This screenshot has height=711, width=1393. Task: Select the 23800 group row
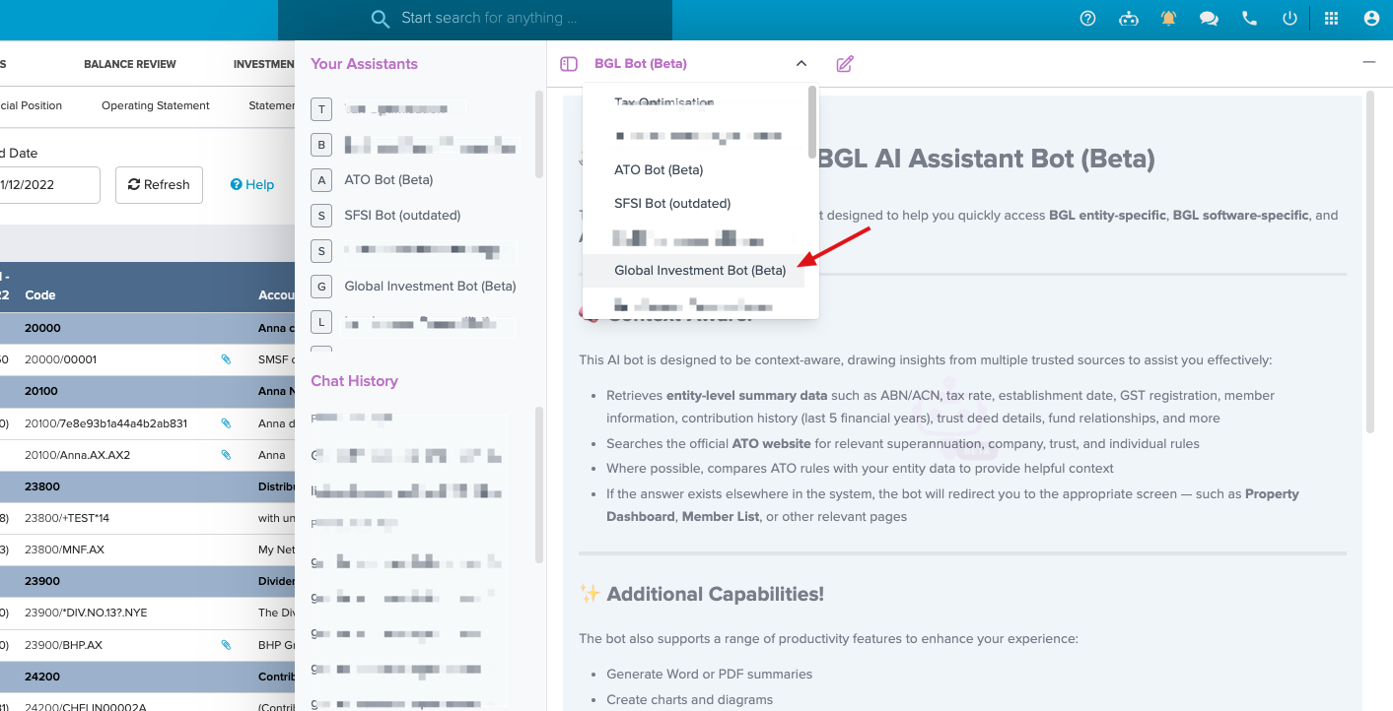point(148,486)
